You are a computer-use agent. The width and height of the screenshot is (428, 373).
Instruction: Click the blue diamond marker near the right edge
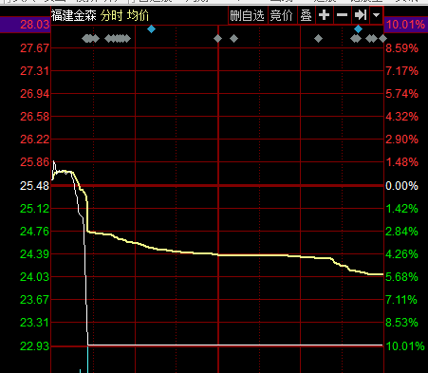click(358, 29)
